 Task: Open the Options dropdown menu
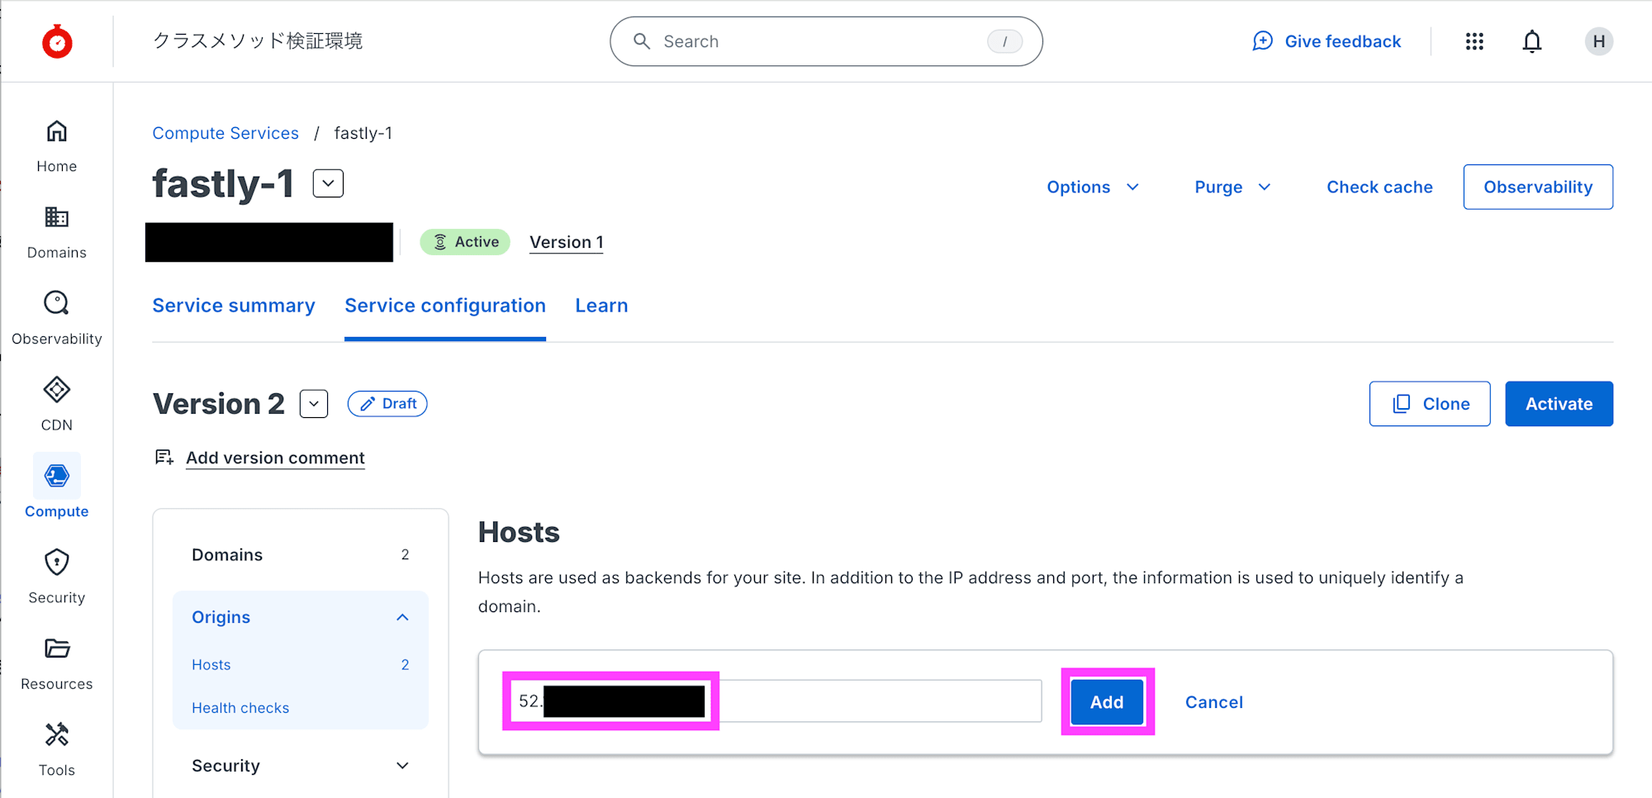tap(1093, 188)
